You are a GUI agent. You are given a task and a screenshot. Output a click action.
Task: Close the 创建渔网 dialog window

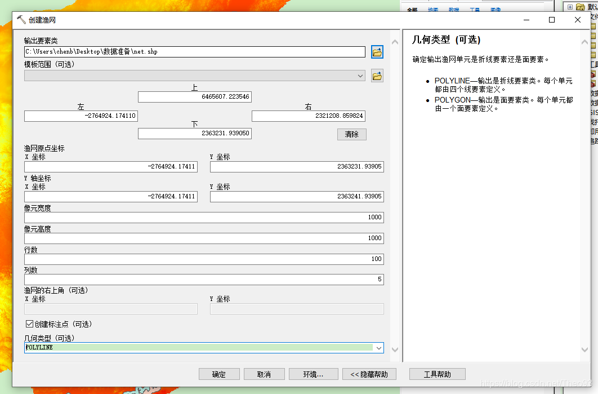(577, 20)
